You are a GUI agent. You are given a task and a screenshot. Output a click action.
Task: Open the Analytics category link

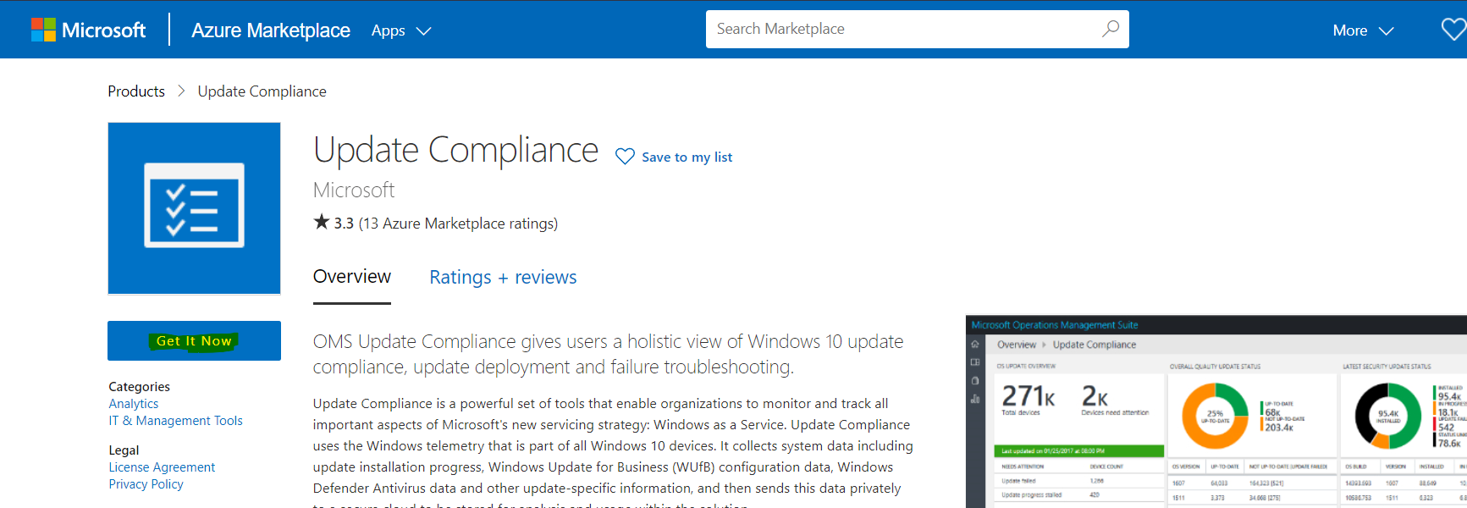coord(134,404)
